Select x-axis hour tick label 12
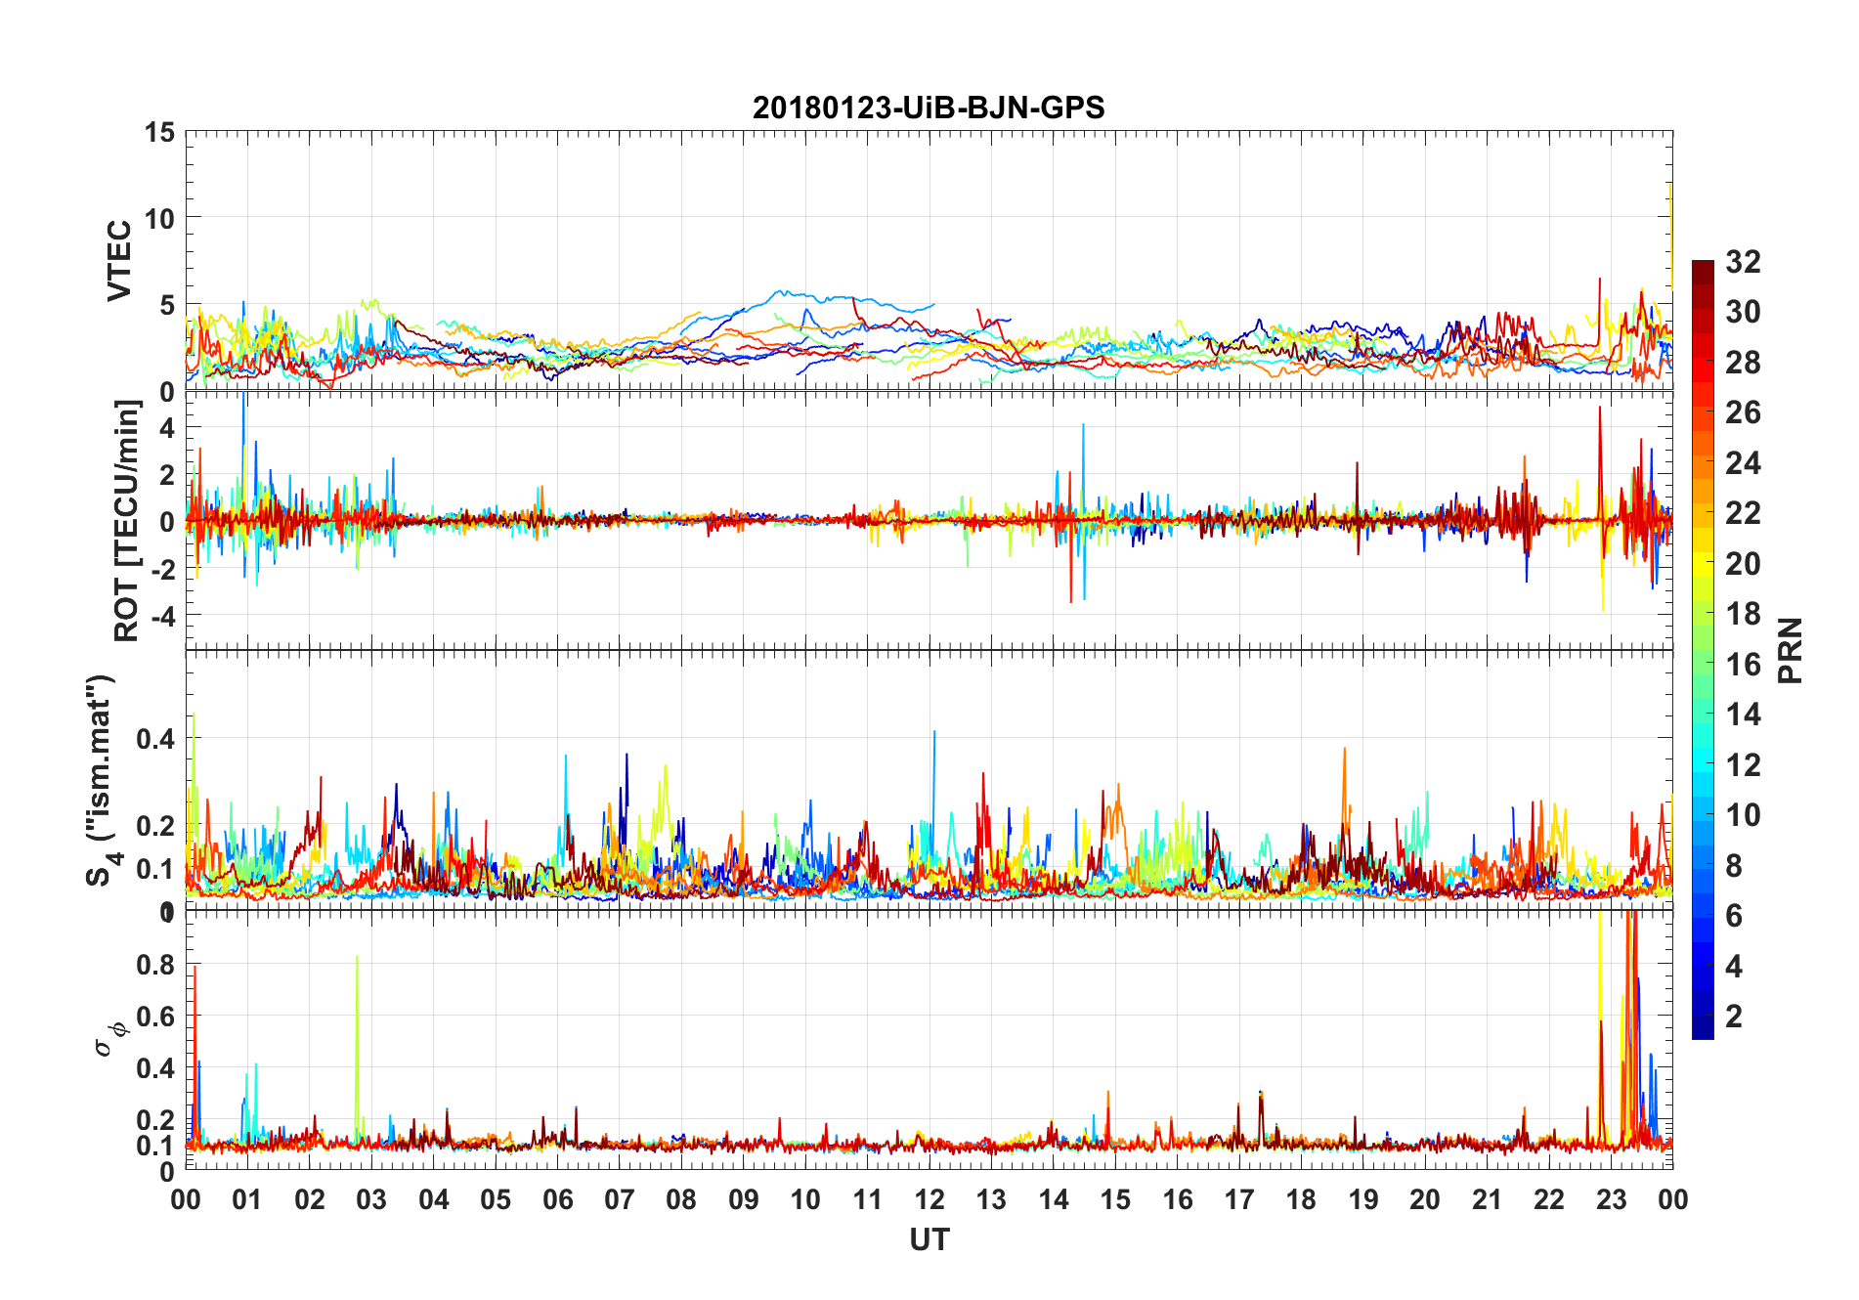The image size is (1859, 1300). pos(929,1199)
